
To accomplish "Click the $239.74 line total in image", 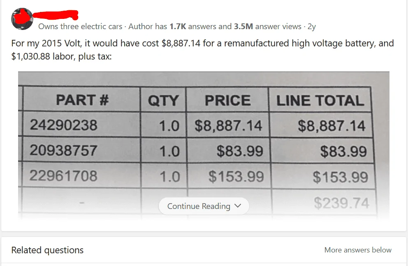I will (x=341, y=203).
